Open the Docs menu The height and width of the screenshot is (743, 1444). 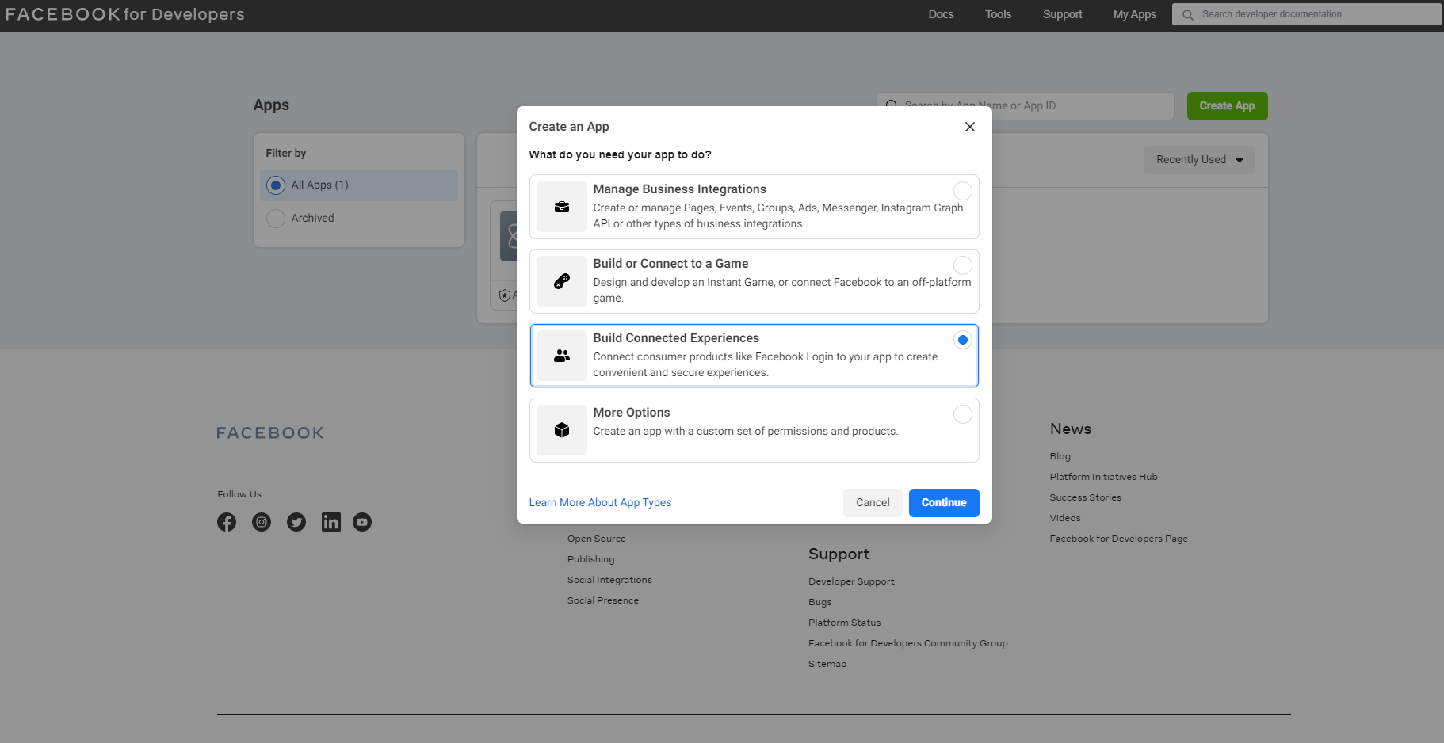click(x=941, y=14)
